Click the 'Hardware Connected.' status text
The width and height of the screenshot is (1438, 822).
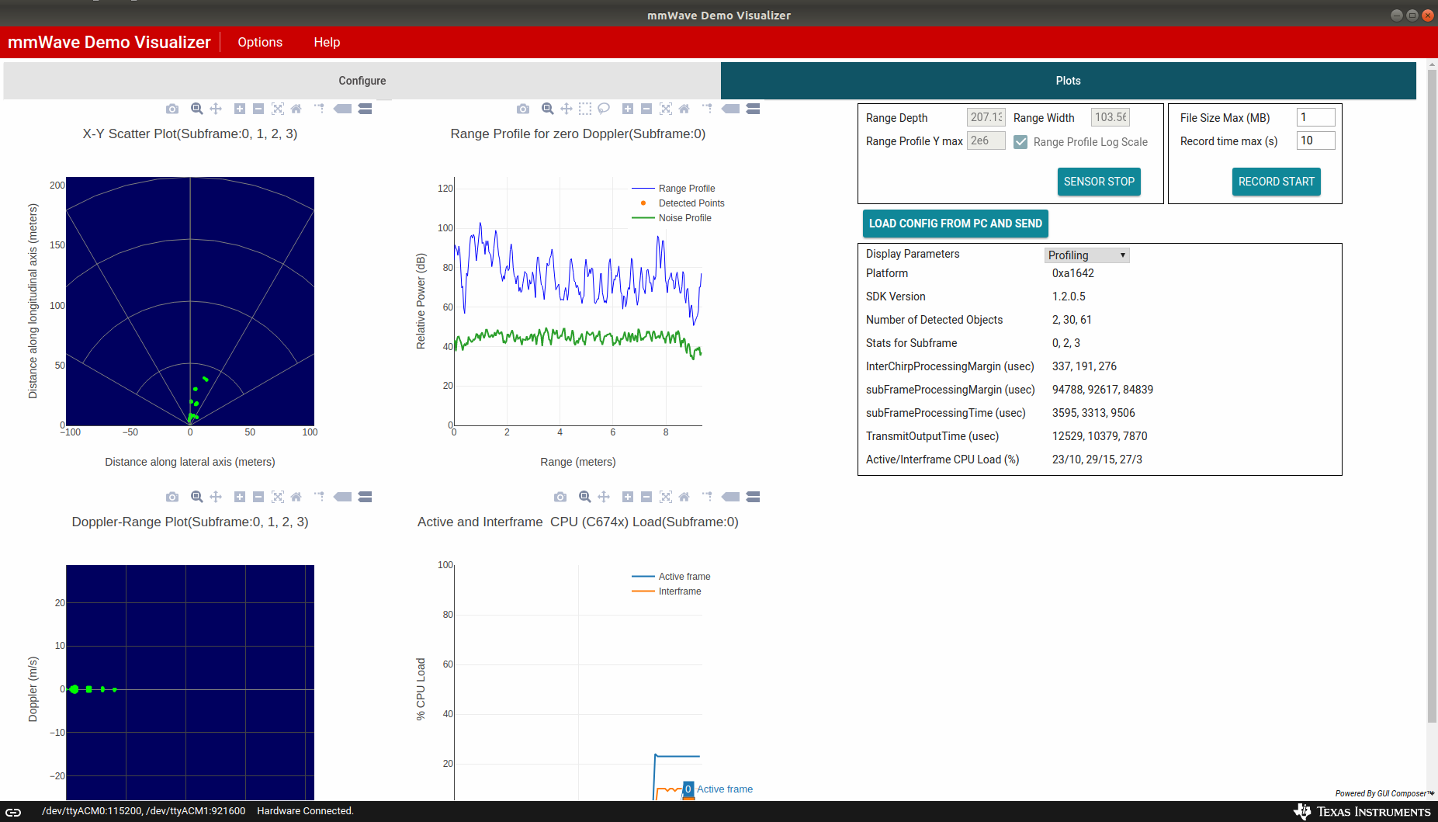coord(305,811)
